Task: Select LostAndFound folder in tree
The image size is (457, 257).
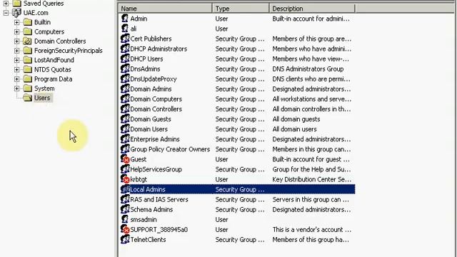Action: (54, 60)
